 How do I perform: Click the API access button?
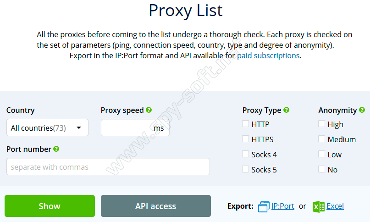155,206
